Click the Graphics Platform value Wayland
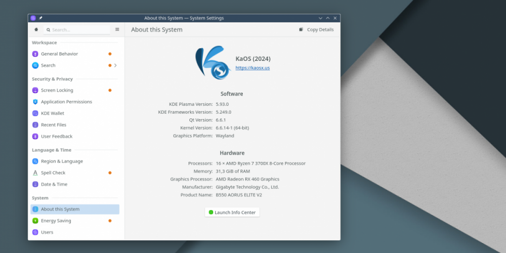Viewport: 506px width, 253px height. 225,136
